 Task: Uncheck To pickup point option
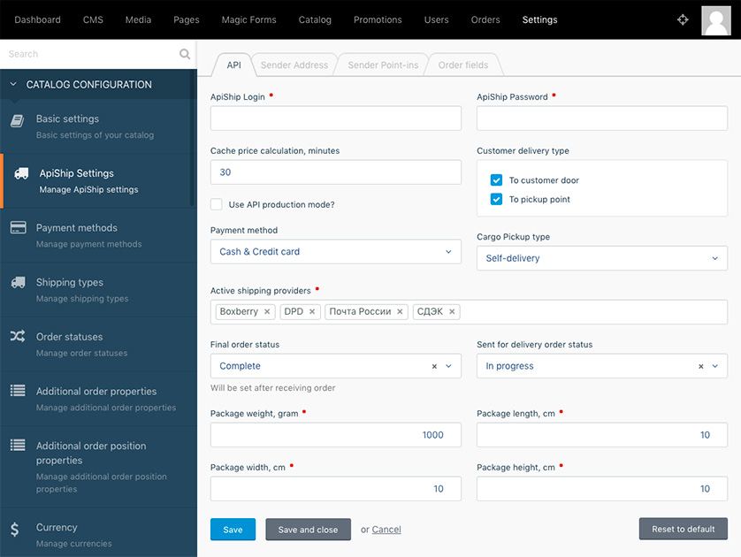[496, 199]
